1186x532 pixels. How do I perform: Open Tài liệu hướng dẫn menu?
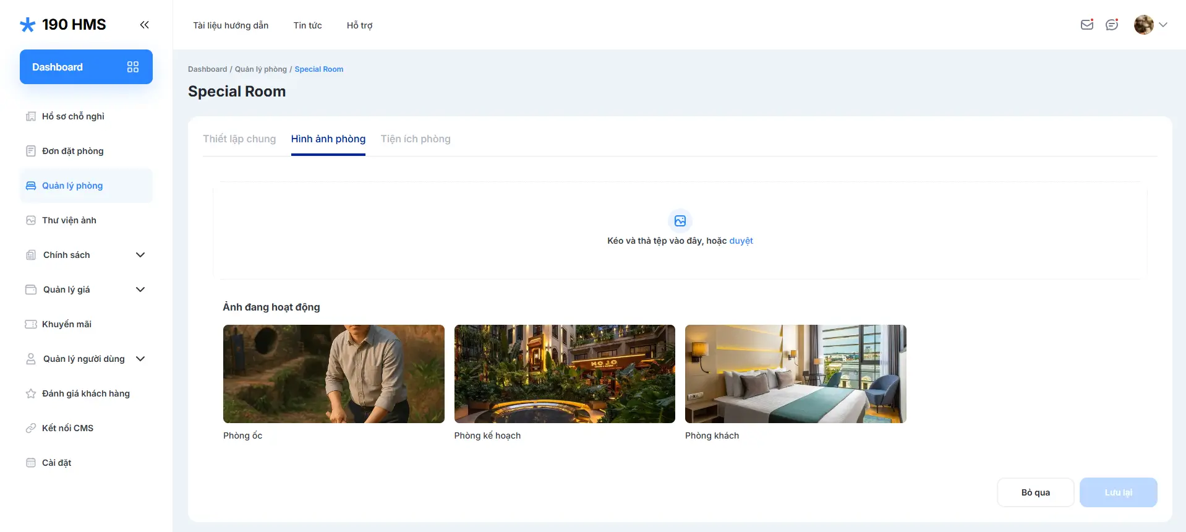tap(231, 25)
